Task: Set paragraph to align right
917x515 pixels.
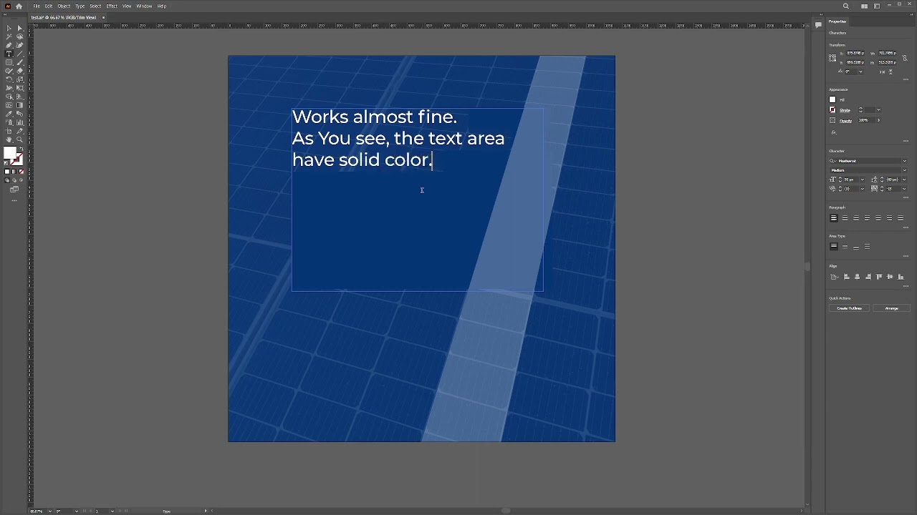Action: 856,218
